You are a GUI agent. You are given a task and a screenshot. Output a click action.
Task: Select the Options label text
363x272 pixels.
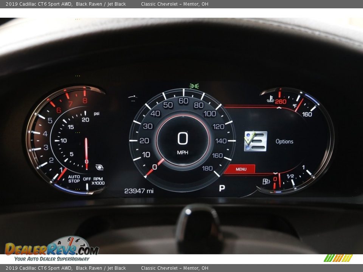pos(284,142)
